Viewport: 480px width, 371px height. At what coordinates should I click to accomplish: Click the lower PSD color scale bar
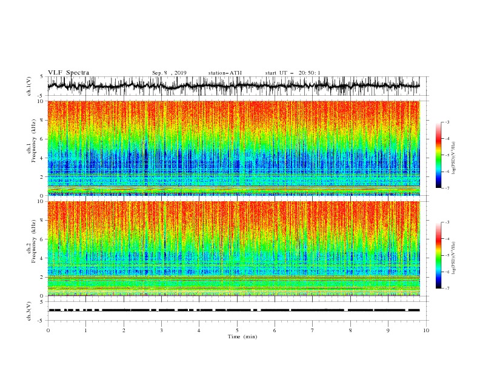point(438,255)
